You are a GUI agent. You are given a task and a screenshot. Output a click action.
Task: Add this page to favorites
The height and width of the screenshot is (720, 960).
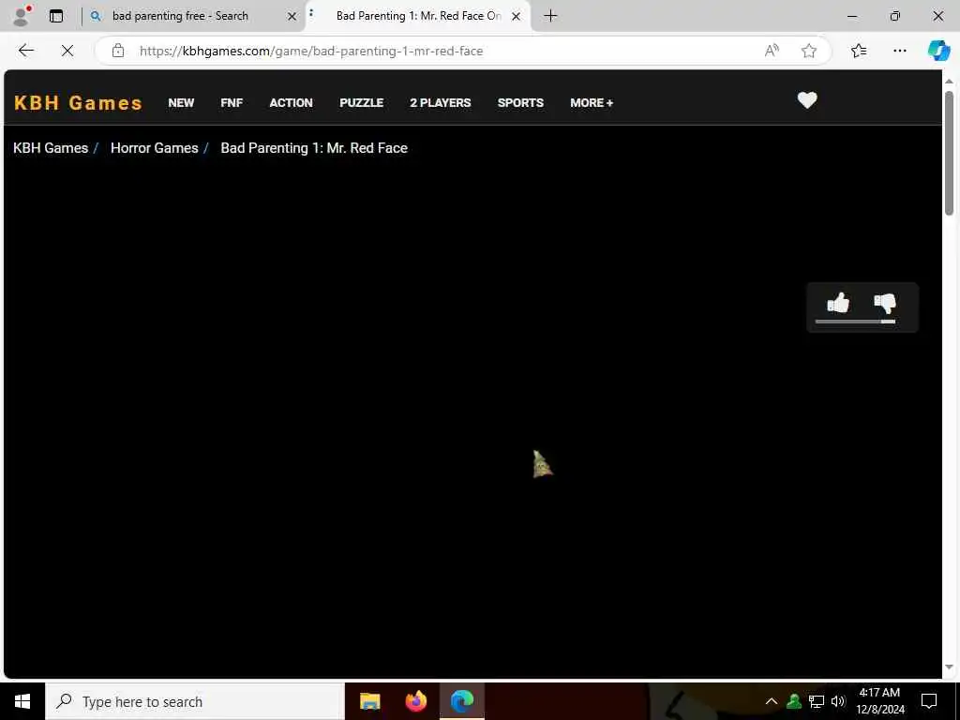tap(809, 51)
